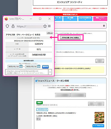The height and width of the screenshot is (129, 111).
Task: Open the Firefox hamburger menu
Action: point(49,26)
